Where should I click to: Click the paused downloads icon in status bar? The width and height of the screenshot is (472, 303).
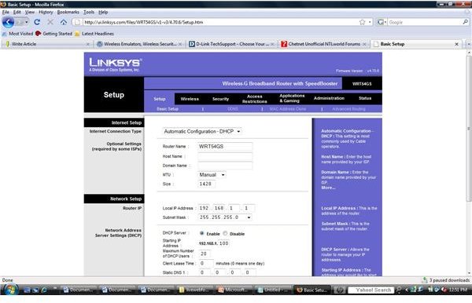pyautogui.click(x=425, y=280)
